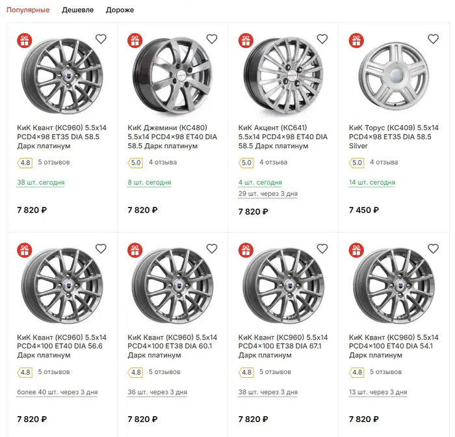This screenshot has height=437, width=455.
Task: Click heart icon on Квант DIA 60.1
Action: [x=211, y=248]
